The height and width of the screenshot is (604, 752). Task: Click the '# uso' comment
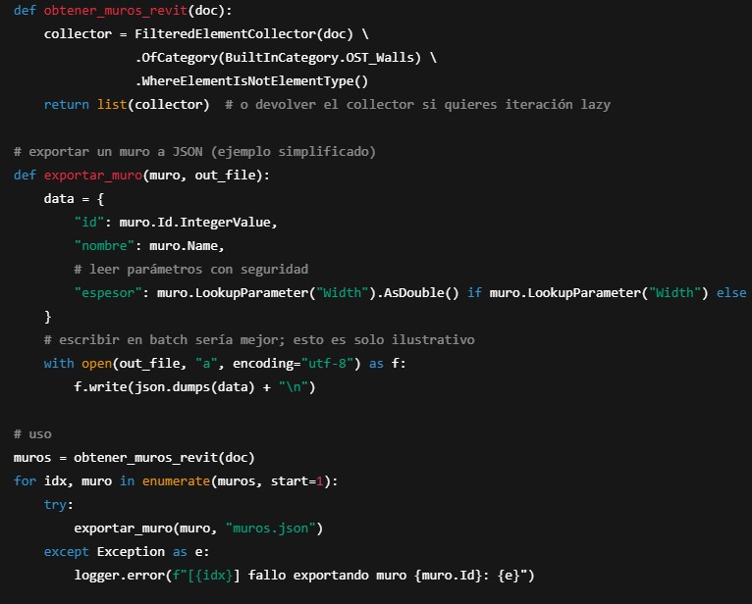32,434
